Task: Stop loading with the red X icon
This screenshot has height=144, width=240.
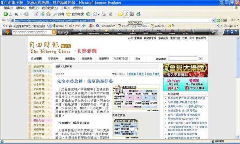Action: (x=36, y=14)
